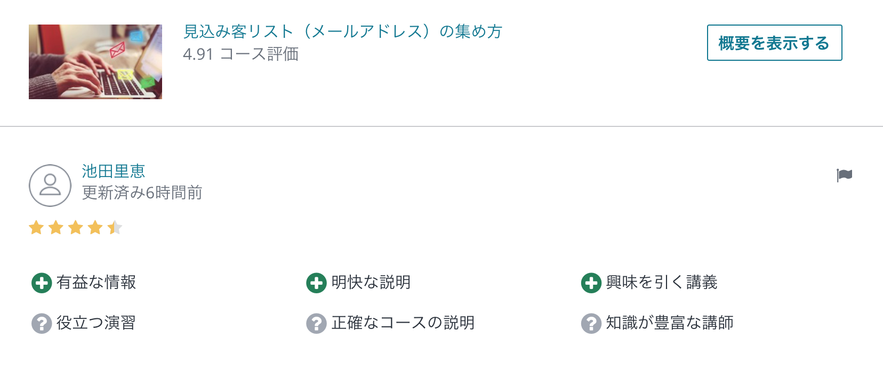The width and height of the screenshot is (883, 385).
Task: Open reviewer profile 池田里恵
Action: point(114,171)
